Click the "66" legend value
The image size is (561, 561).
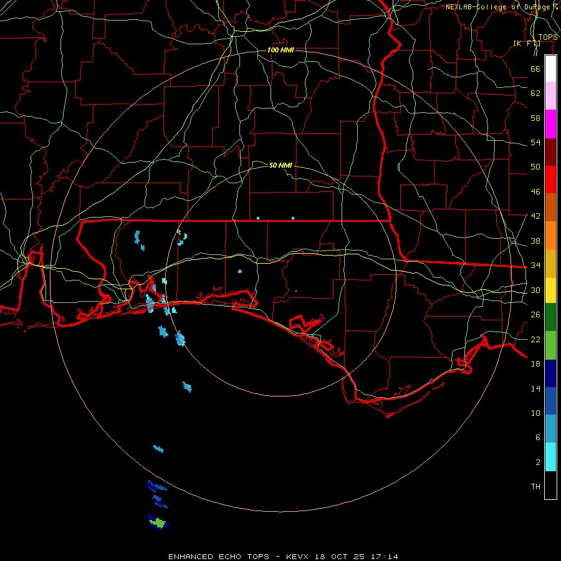click(535, 69)
